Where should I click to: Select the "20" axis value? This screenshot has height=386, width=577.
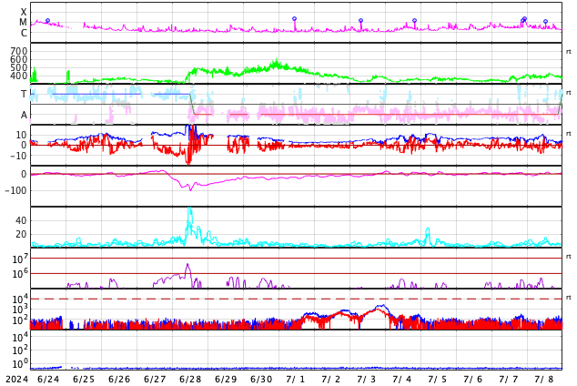21,234
